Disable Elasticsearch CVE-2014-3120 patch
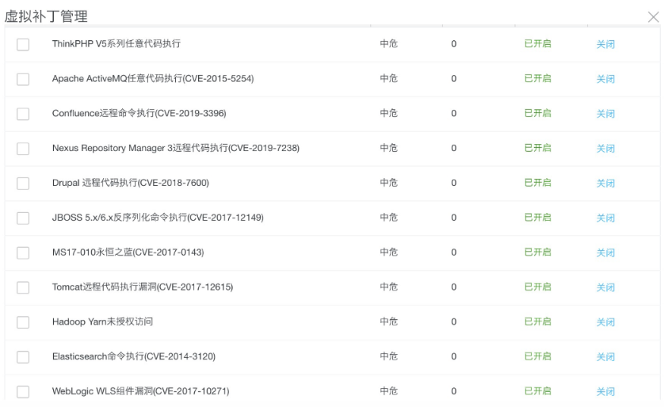Image resolution: width=669 pixels, height=411 pixels. [x=605, y=357]
